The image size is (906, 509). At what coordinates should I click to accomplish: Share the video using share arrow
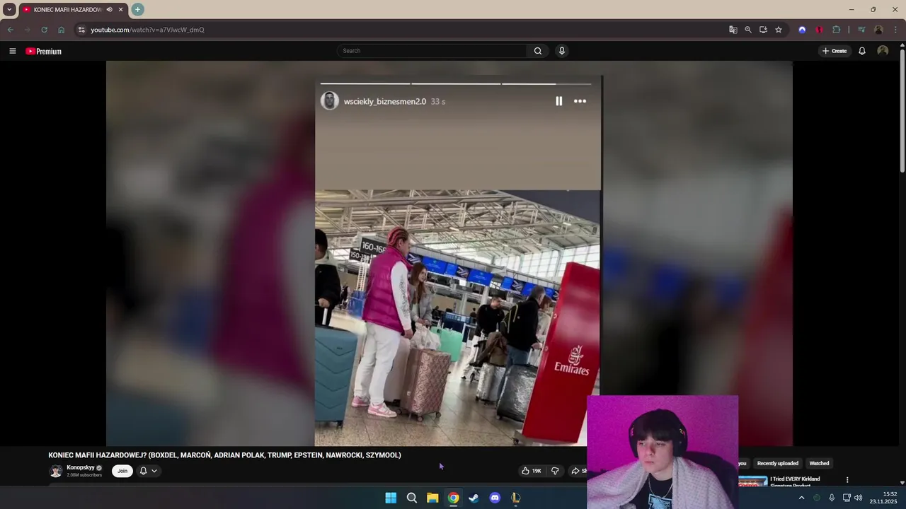click(x=578, y=471)
